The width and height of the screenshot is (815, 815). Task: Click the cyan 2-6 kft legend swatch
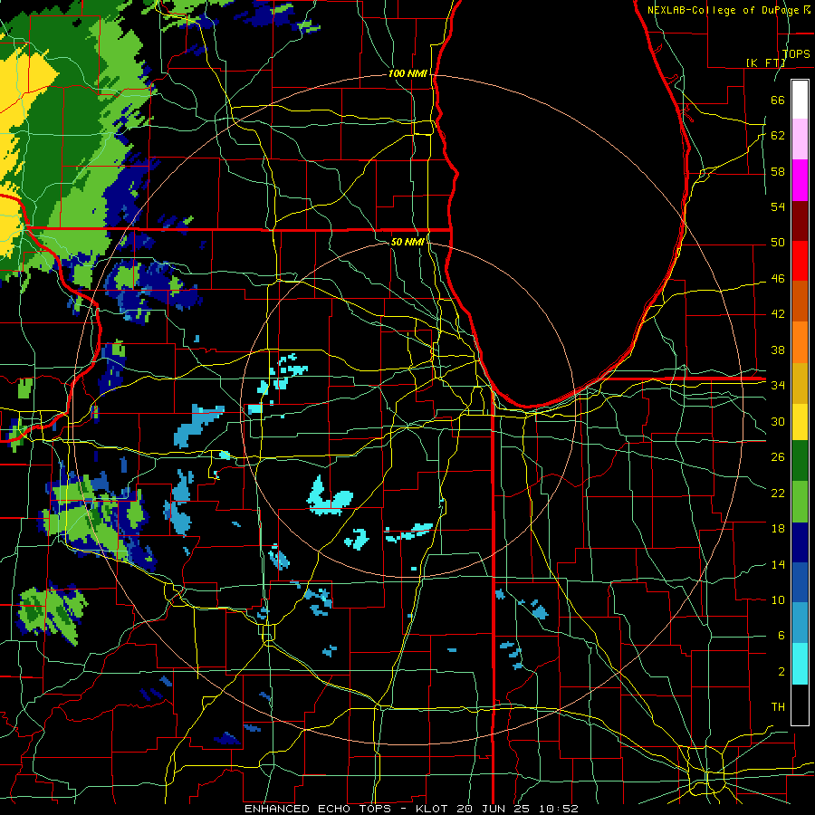pos(800,664)
